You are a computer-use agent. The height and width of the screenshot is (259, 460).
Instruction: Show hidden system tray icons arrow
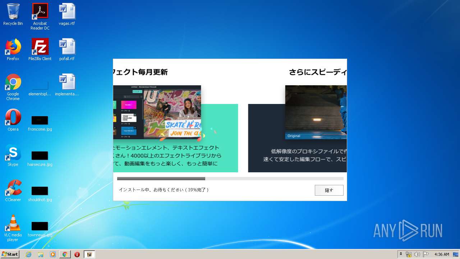pyautogui.click(x=401, y=254)
